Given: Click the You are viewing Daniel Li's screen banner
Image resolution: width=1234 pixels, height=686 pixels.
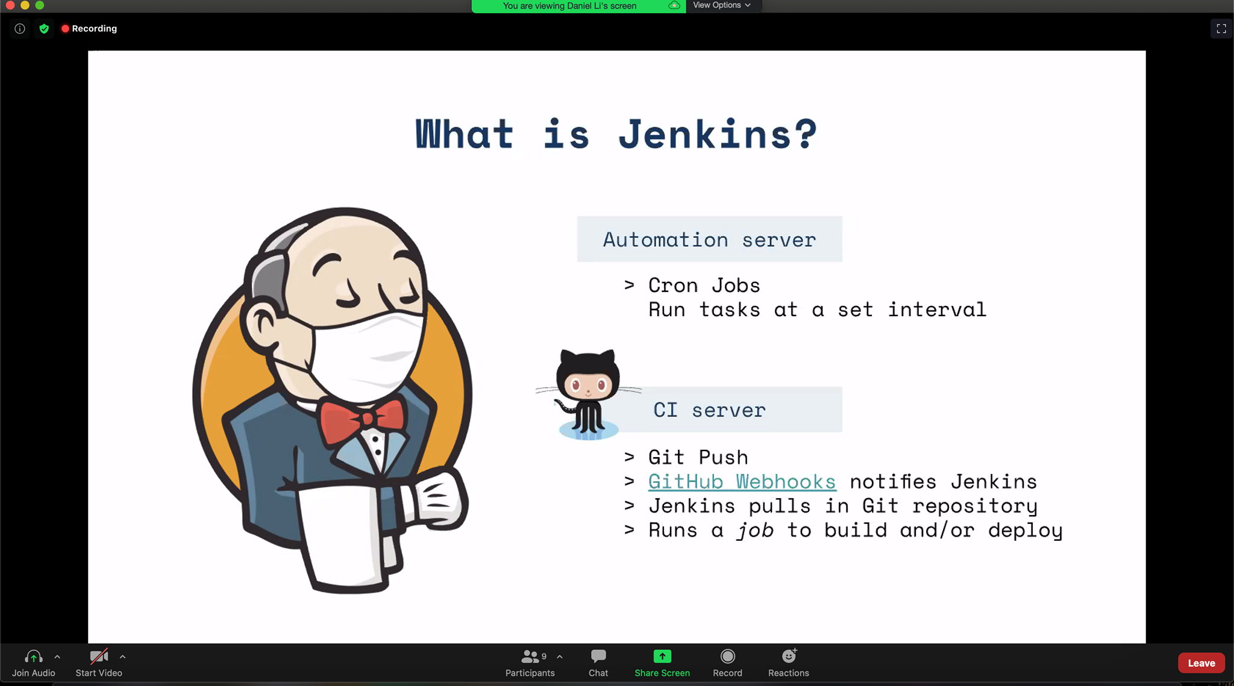Looking at the screenshot, I should [x=569, y=5].
